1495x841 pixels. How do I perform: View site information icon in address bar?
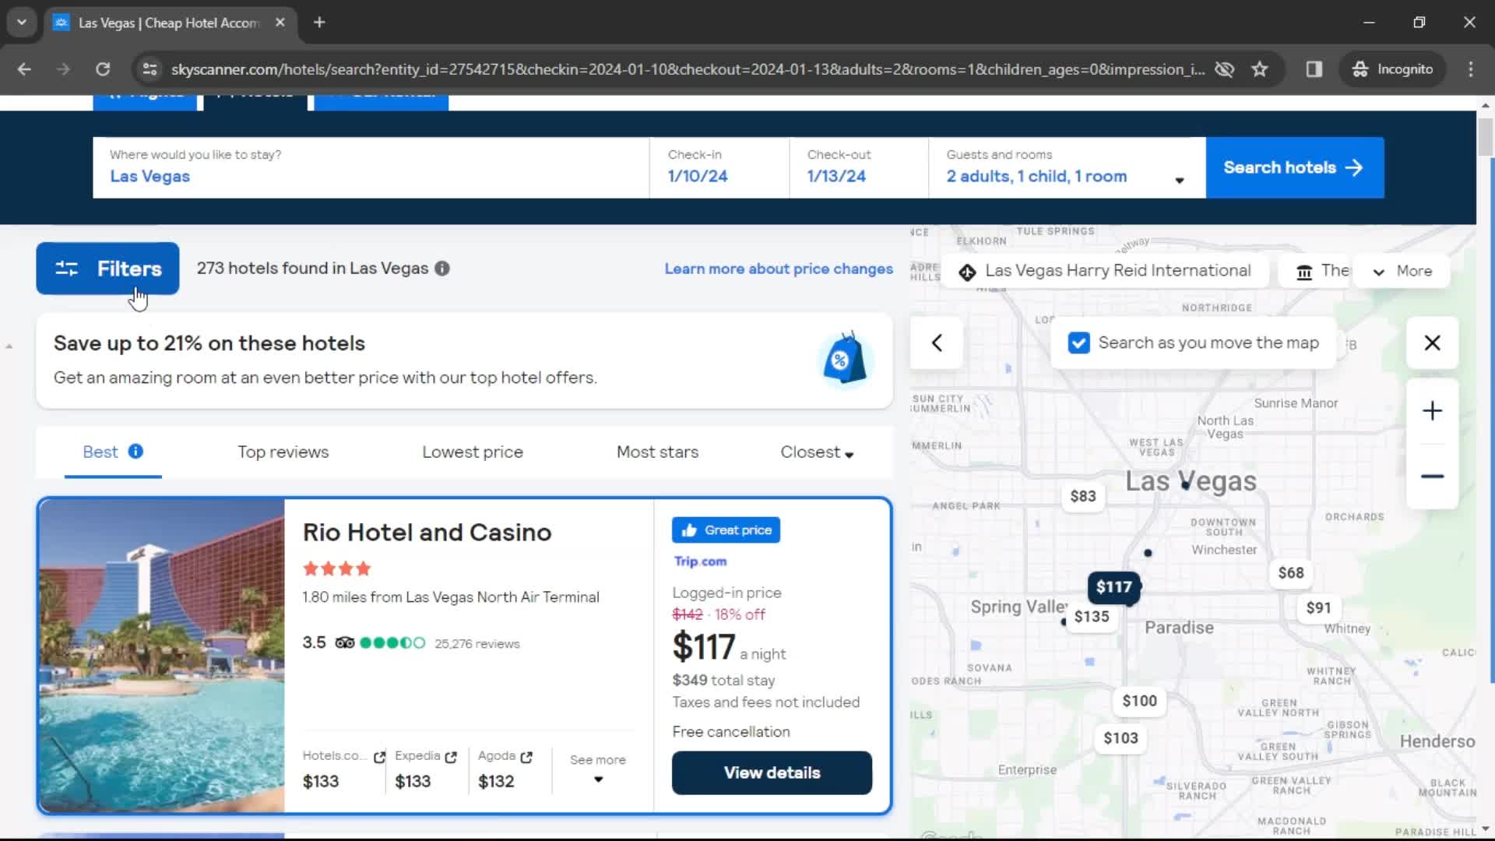pyautogui.click(x=149, y=69)
